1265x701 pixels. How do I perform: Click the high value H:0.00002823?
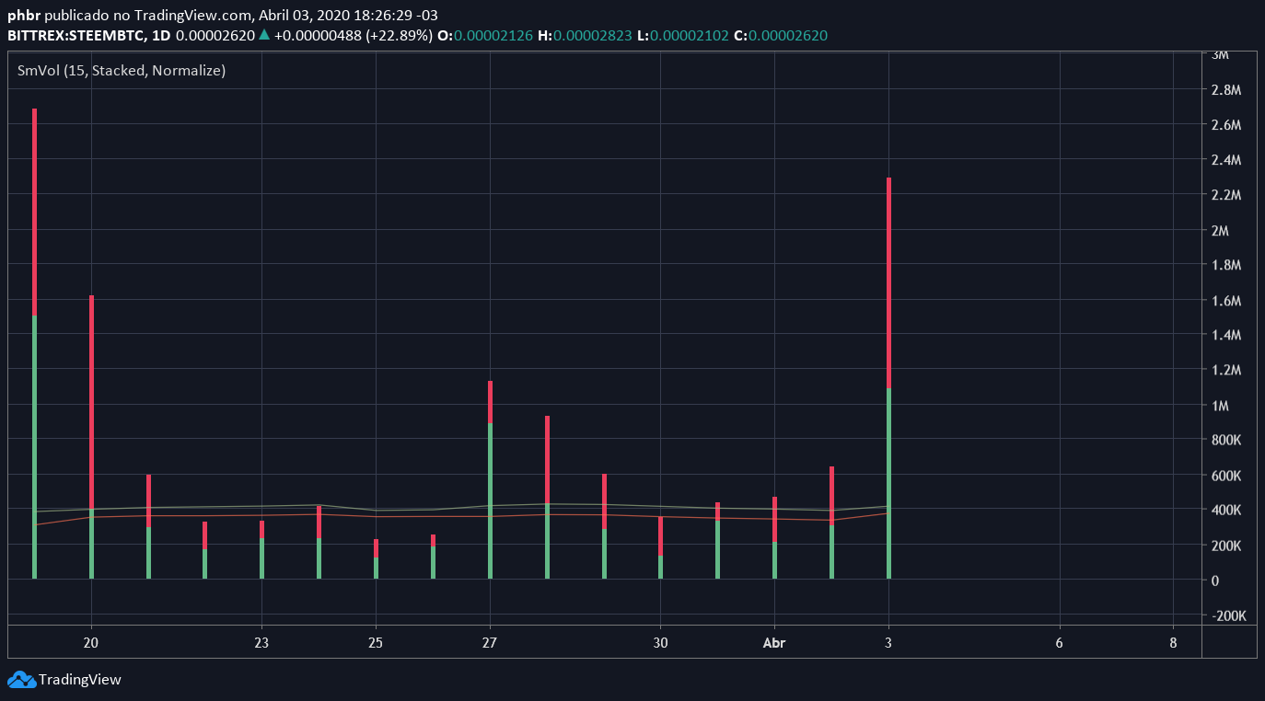(x=586, y=35)
